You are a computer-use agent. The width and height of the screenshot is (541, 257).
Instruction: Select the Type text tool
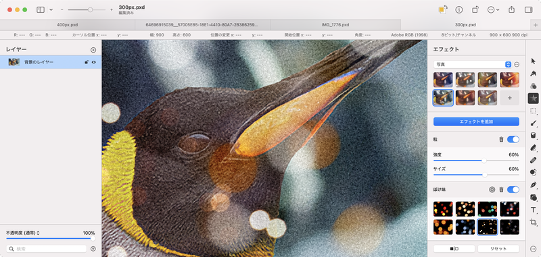coord(533,210)
